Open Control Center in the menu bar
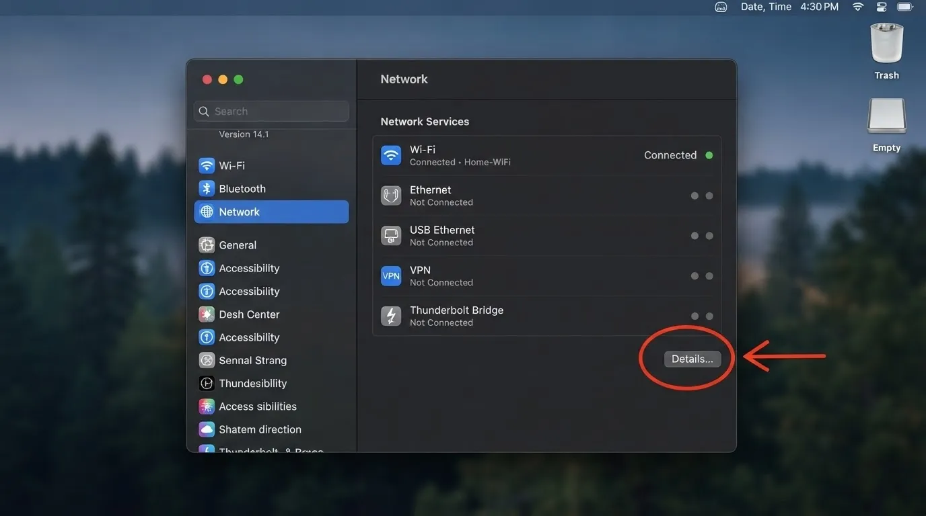Viewport: 926px width, 516px height. pos(882,7)
